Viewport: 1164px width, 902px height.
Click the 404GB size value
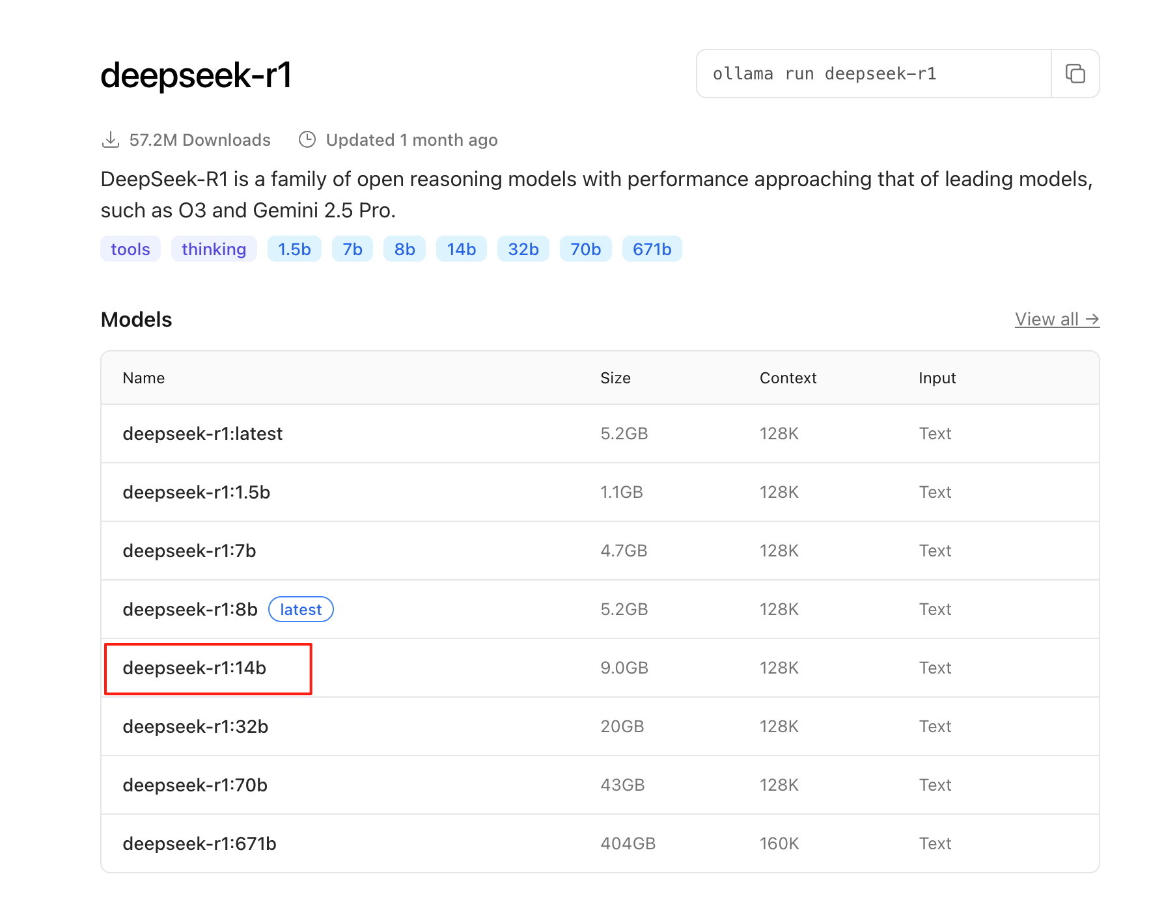pyautogui.click(x=628, y=843)
